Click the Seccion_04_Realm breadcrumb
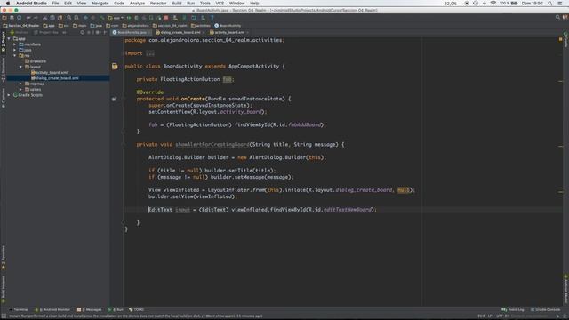Screen dimensions: 569x320 click(x=20, y=26)
